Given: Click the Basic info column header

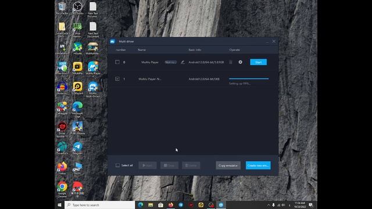Looking at the screenshot, I should [x=195, y=50].
